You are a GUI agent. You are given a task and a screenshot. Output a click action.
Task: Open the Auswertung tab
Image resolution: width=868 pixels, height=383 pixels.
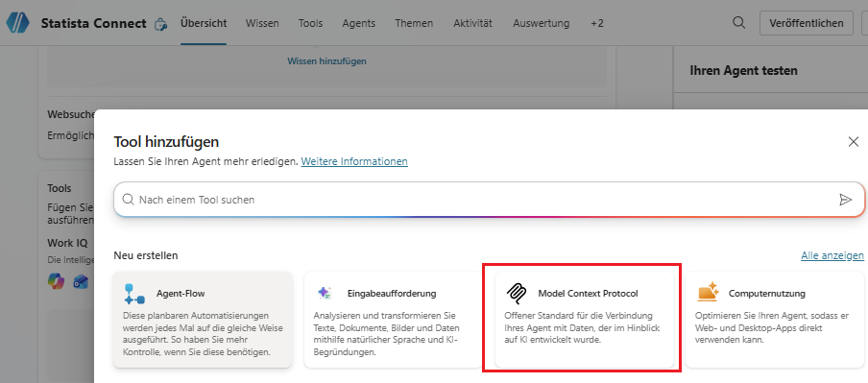(x=541, y=23)
